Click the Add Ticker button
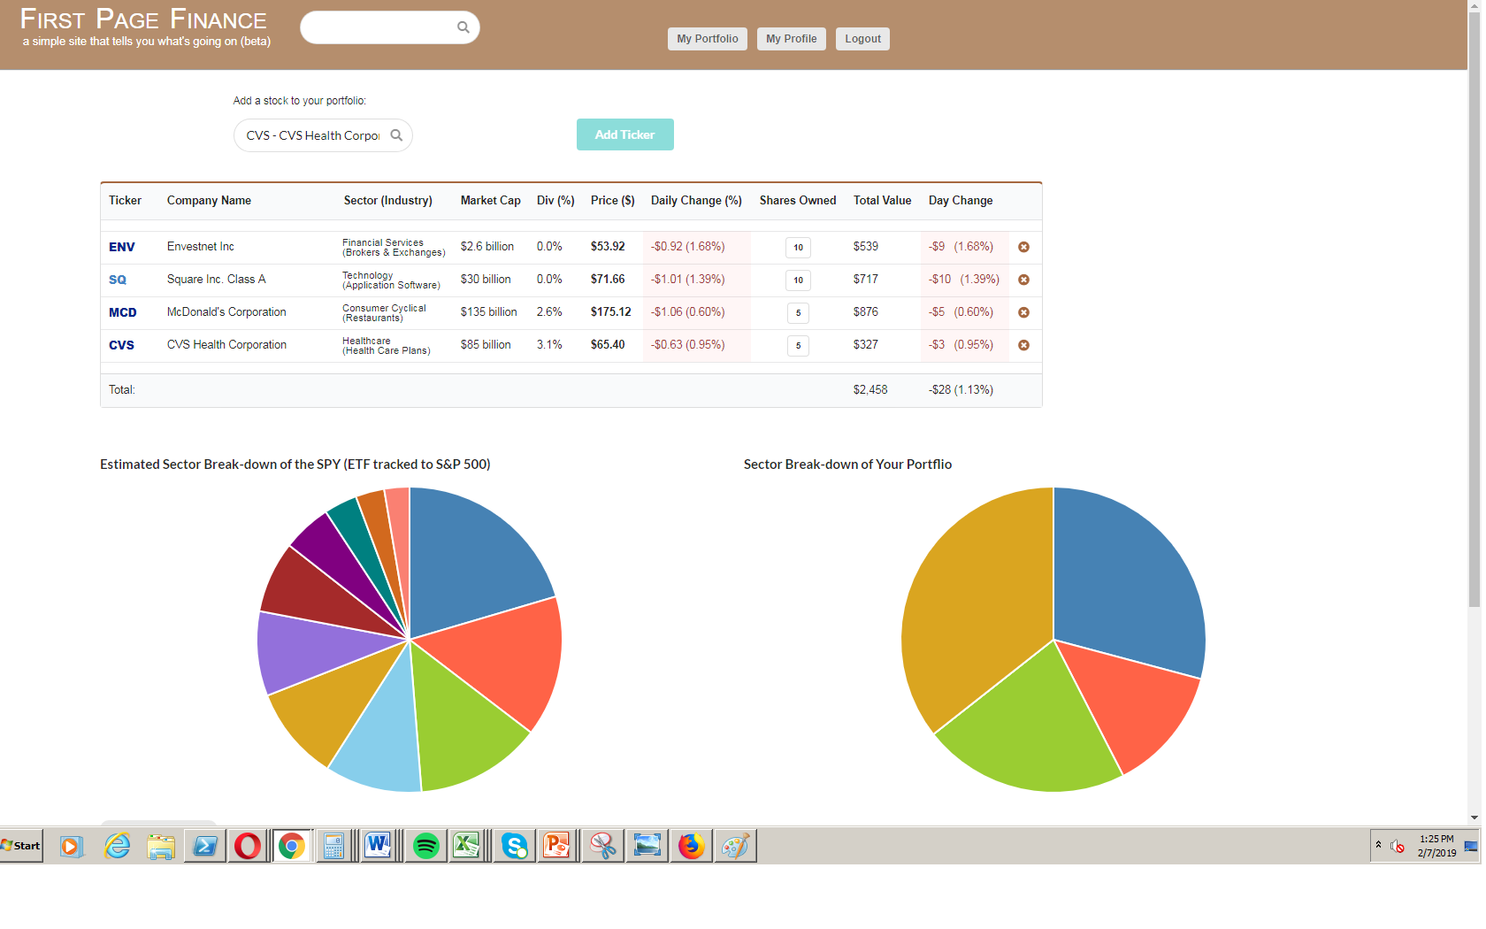The width and height of the screenshot is (1486, 929). click(x=624, y=134)
